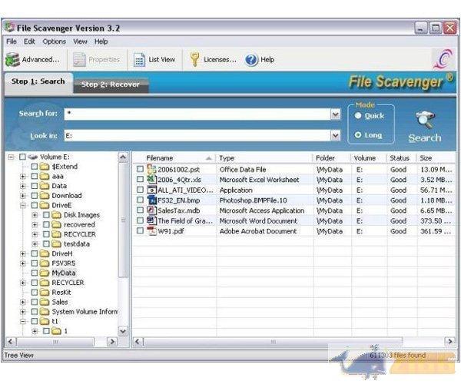Image resolution: width=461 pixels, height=384 pixels.
Task: Select the Quick mode radio button
Action: click(x=358, y=116)
